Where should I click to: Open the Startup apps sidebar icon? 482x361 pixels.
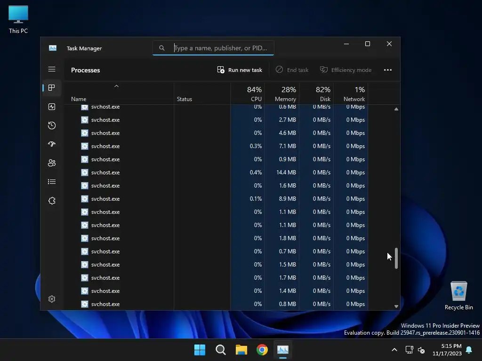point(52,144)
